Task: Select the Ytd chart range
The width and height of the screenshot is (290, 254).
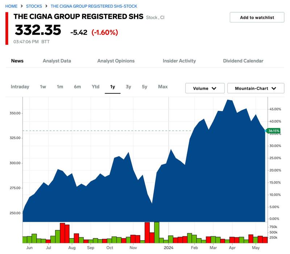Action: pos(96,87)
